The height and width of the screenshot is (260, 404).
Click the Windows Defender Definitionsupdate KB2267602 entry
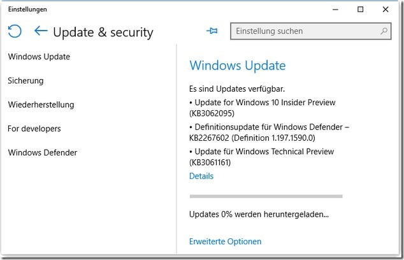(269, 132)
